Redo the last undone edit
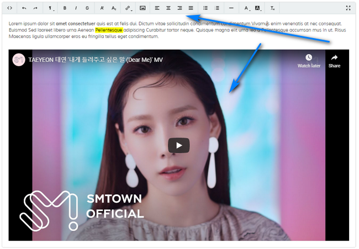This screenshot has height=249, width=359. [x=35, y=8]
